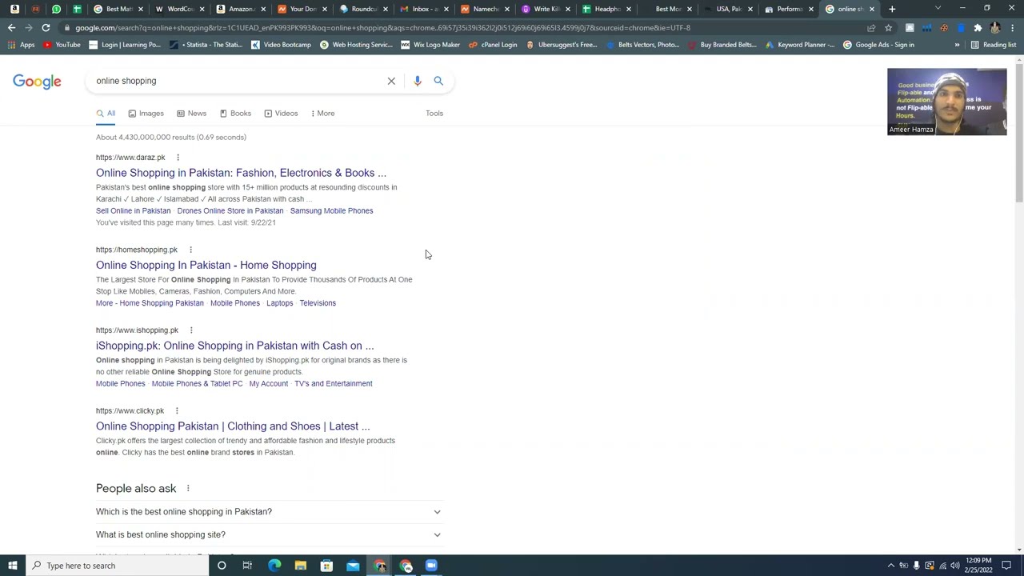
Task: Open three-dot options for homeshopping.pk result
Action: point(190,250)
